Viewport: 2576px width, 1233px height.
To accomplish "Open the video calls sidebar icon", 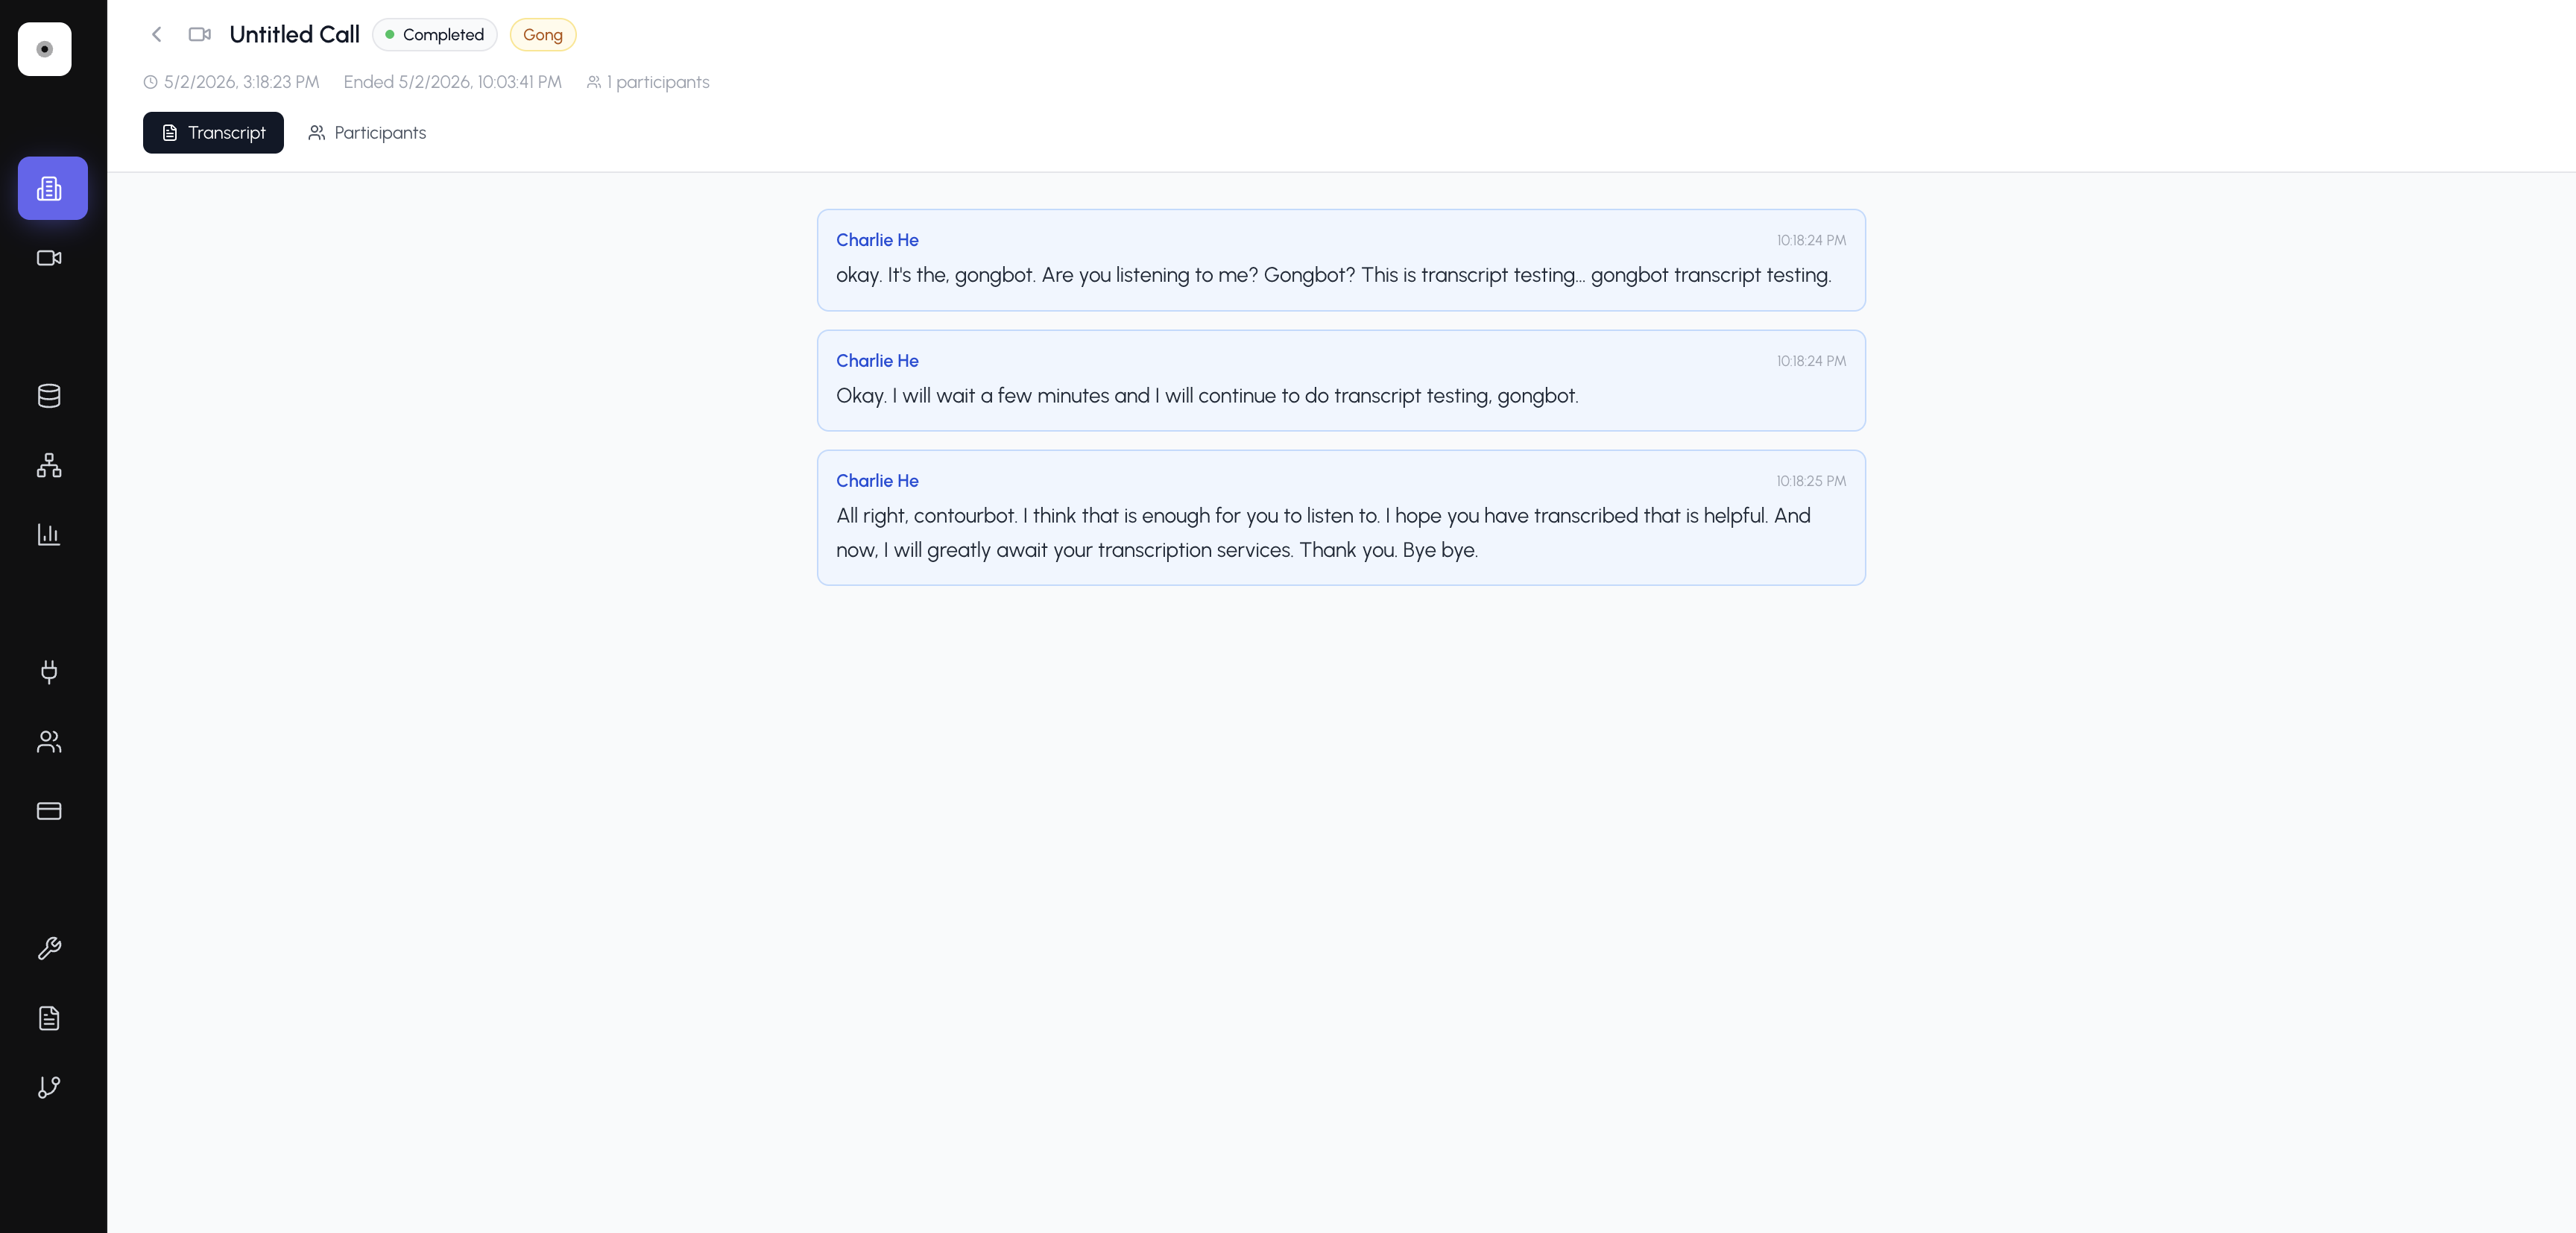I will tap(49, 258).
